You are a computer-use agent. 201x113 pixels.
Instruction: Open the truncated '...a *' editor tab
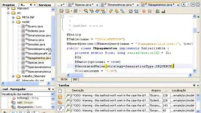(61, 5)
